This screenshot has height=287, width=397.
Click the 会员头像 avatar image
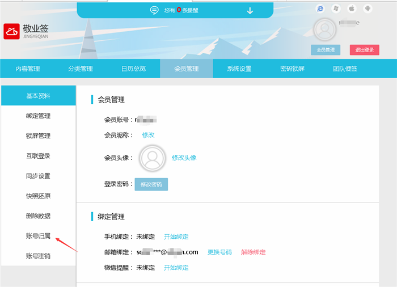point(152,158)
